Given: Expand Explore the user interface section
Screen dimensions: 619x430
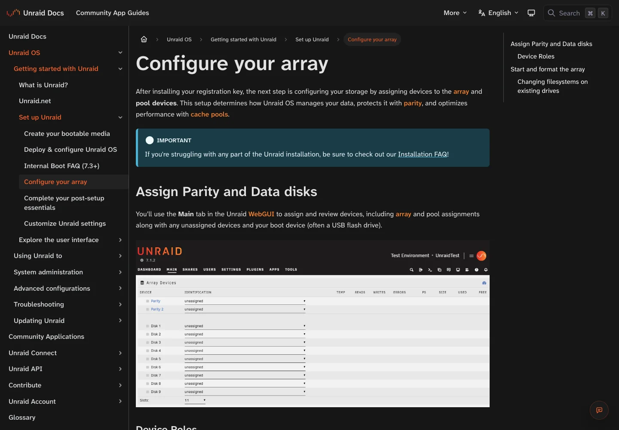Looking at the screenshot, I should [x=120, y=240].
